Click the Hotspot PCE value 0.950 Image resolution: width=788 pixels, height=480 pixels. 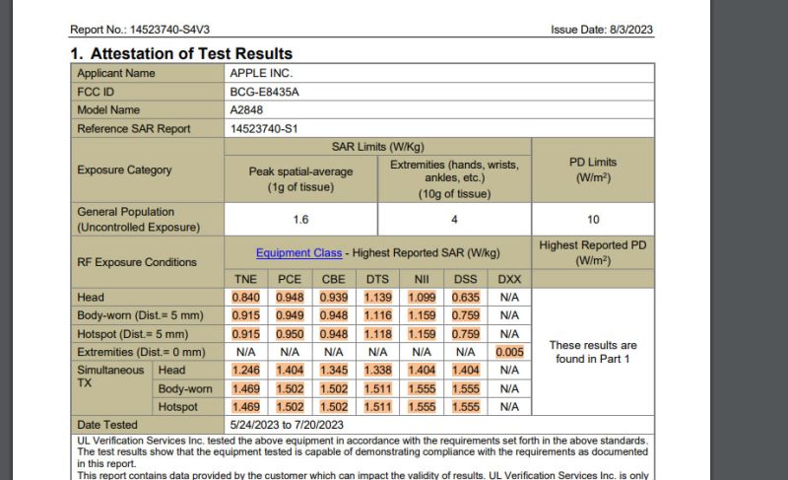point(290,334)
